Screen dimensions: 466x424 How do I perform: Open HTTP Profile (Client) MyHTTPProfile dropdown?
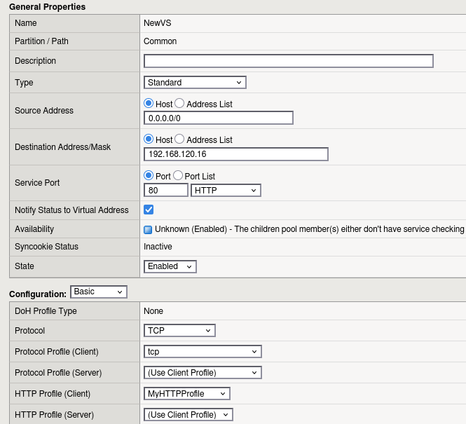click(x=187, y=394)
